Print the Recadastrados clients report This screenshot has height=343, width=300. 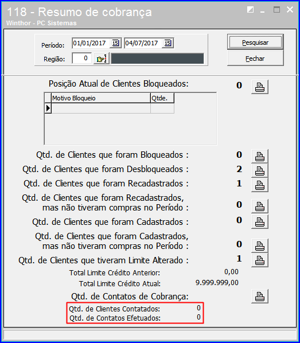pyautogui.click(x=260, y=185)
